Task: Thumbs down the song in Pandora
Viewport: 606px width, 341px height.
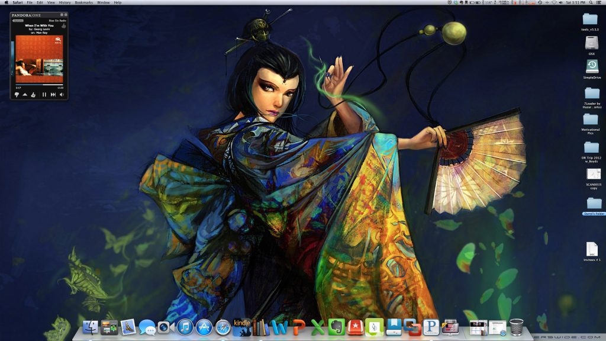Action: [x=17, y=95]
